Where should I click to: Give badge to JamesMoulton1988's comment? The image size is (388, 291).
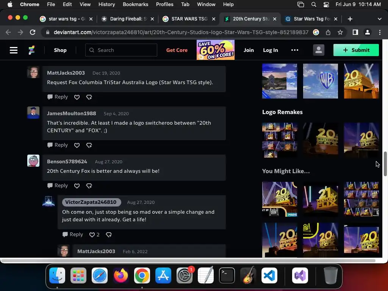click(89, 145)
